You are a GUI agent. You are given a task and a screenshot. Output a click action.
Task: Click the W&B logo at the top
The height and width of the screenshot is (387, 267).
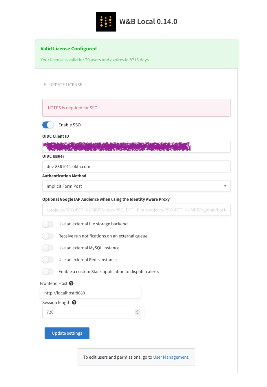(x=106, y=21)
